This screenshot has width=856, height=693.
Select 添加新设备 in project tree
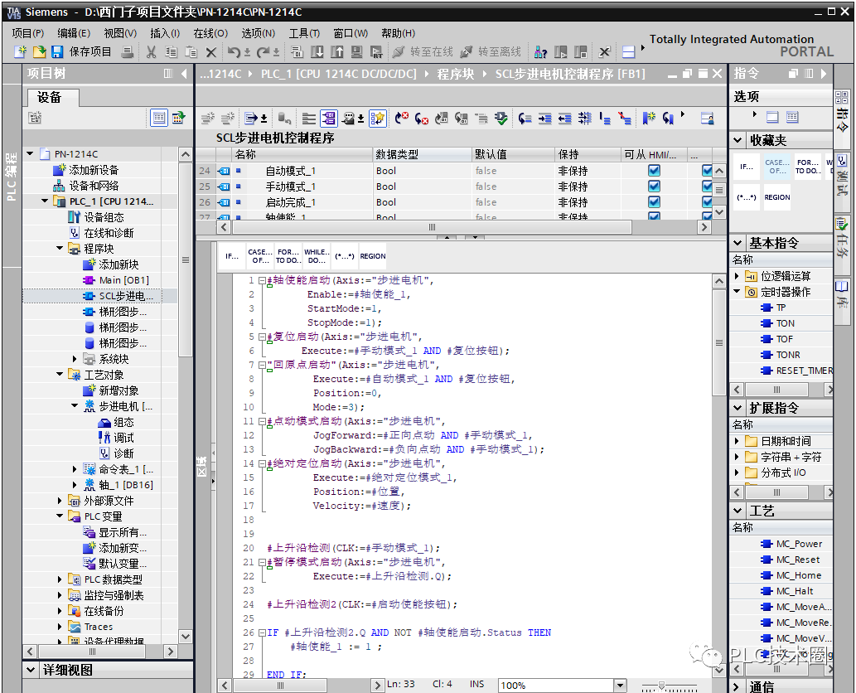coord(85,170)
